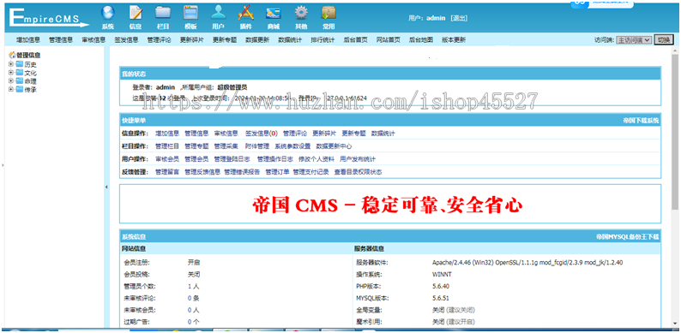Open 管理订单 link
The height and width of the screenshot is (333, 681).
[277, 172]
